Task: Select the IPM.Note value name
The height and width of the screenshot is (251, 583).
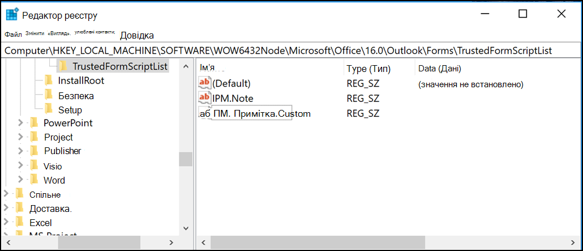Action: point(233,98)
